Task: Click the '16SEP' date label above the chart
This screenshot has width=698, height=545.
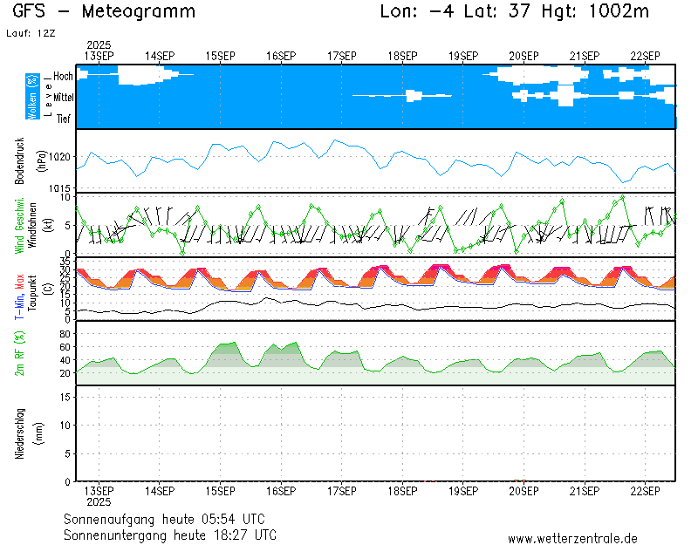Action: coord(281,57)
